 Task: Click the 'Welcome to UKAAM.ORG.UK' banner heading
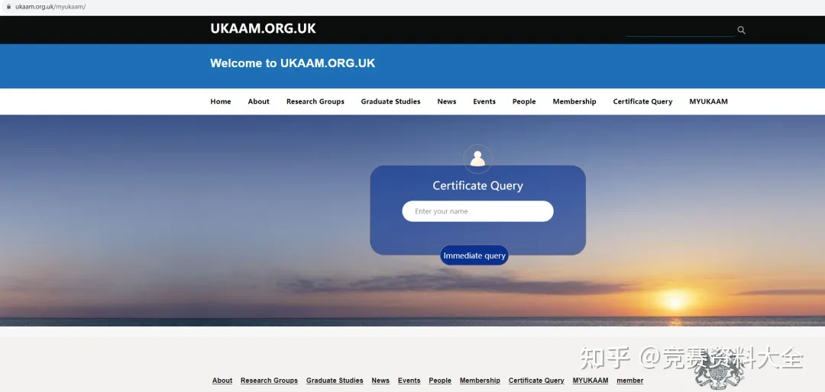click(x=293, y=63)
